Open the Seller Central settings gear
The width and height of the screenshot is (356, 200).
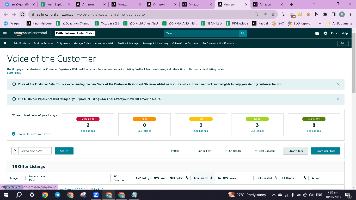pos(325,33)
